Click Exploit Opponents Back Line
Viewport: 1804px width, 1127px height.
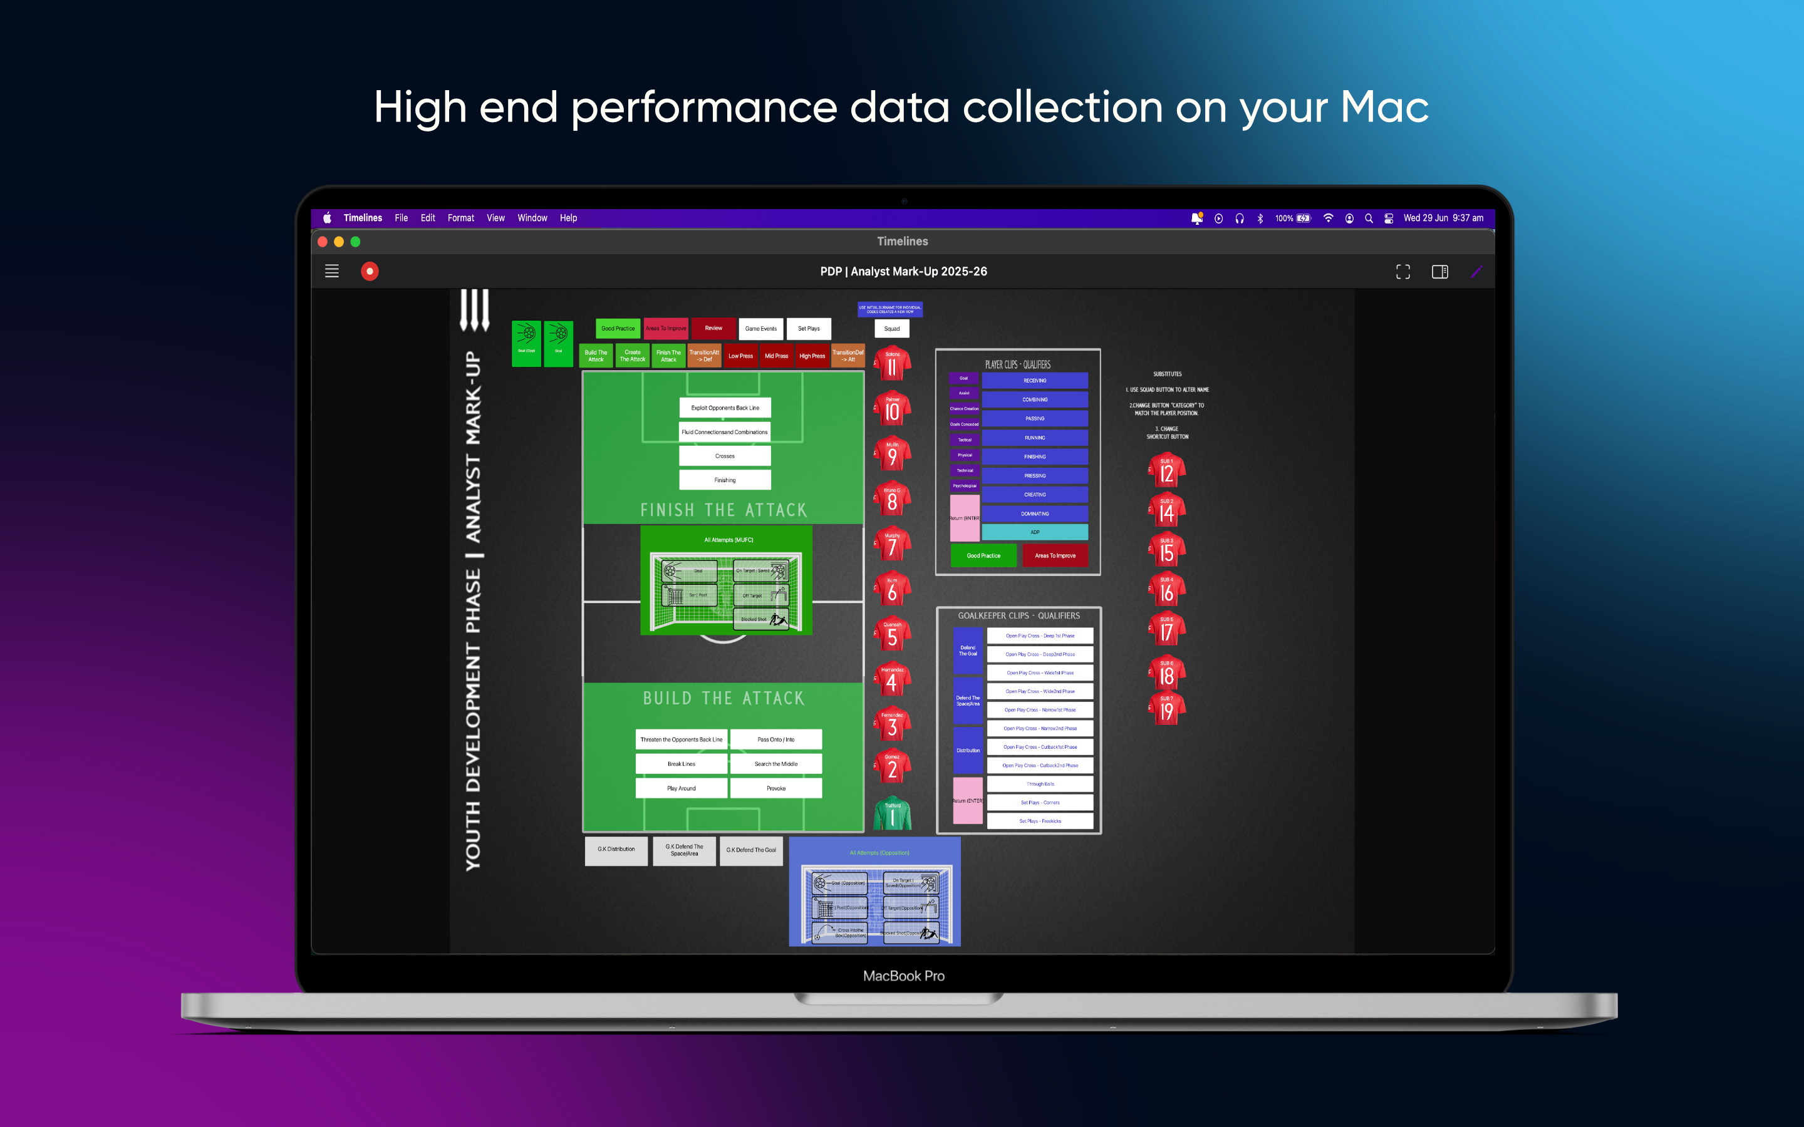(x=725, y=408)
